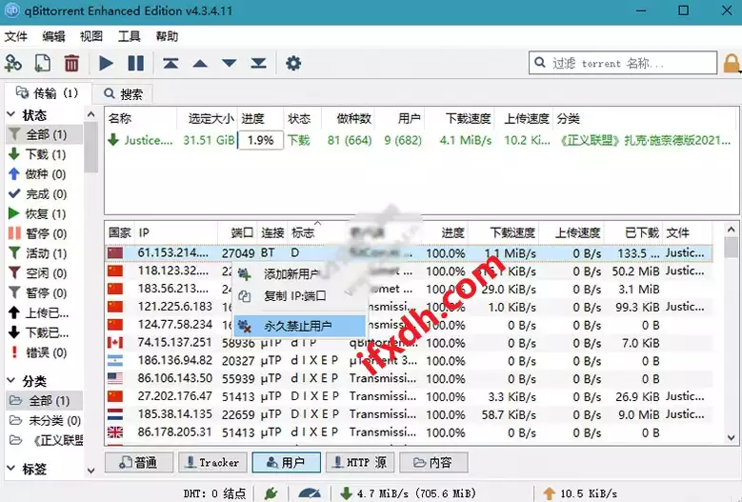Select category 未分类 (0)
Viewport: 742px width, 502px height.
coord(45,421)
